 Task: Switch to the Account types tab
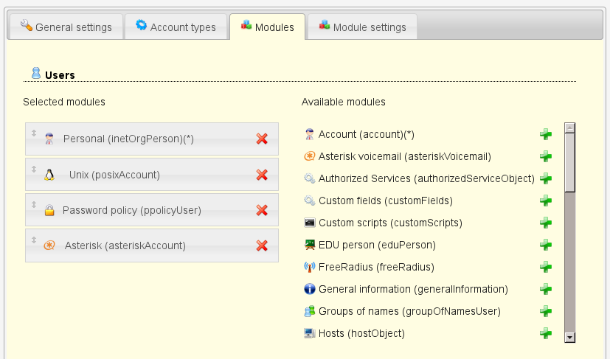[x=176, y=27]
